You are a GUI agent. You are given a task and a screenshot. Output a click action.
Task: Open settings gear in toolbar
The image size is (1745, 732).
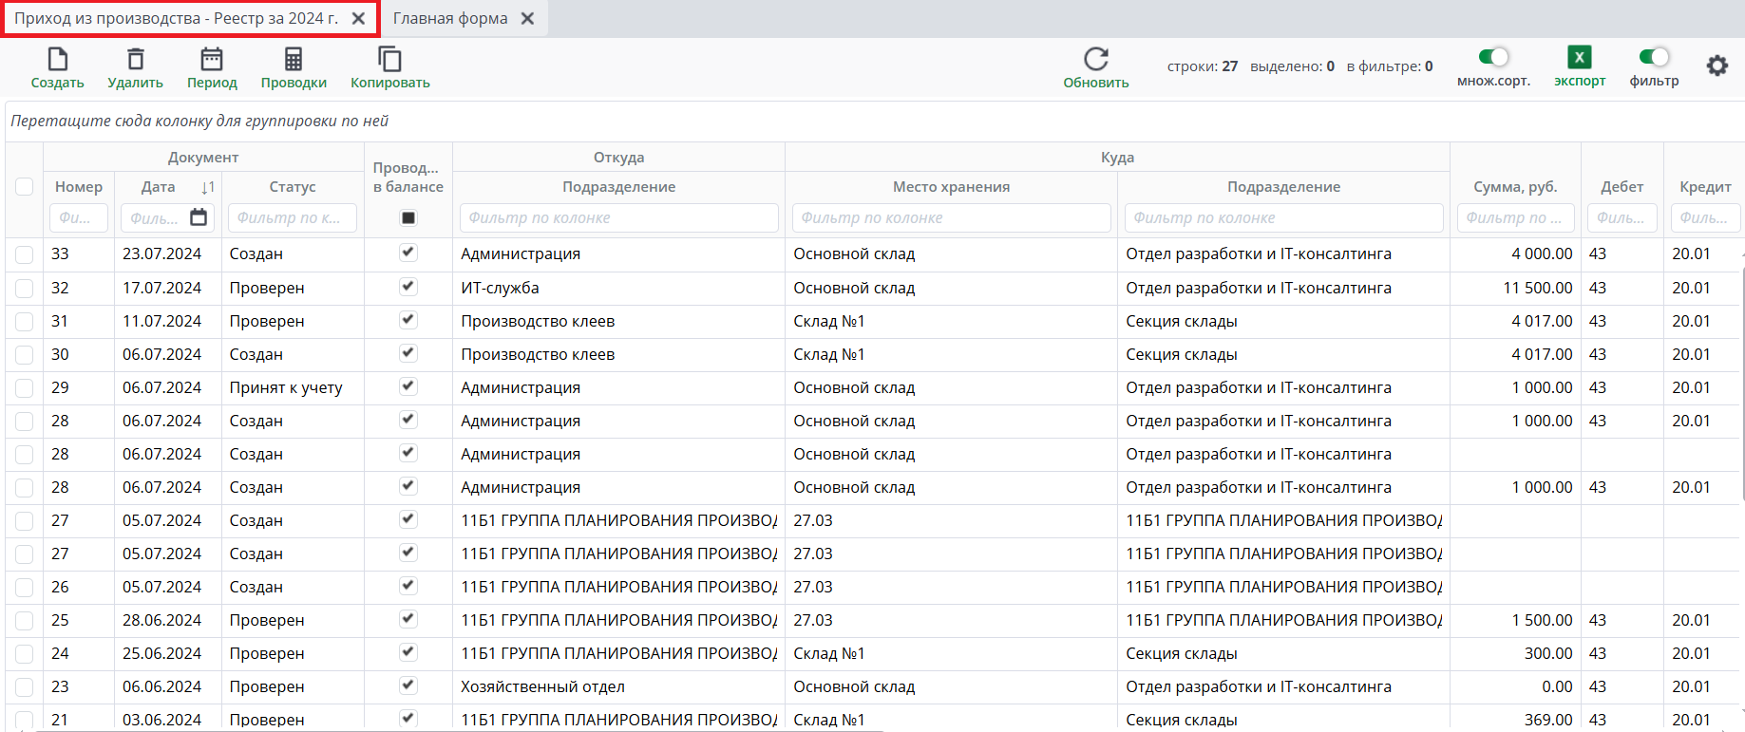point(1717,66)
